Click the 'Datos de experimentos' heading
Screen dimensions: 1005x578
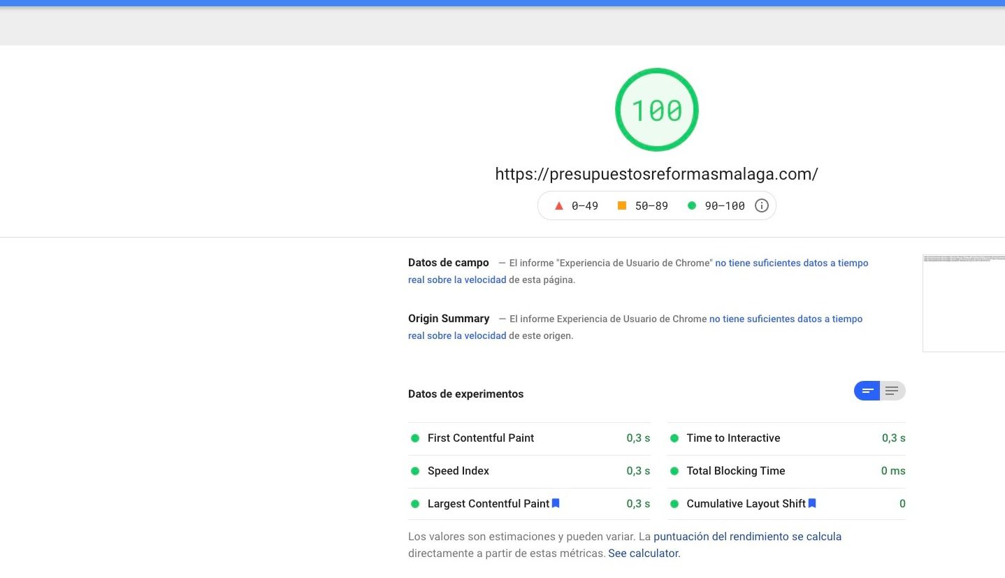[465, 394]
